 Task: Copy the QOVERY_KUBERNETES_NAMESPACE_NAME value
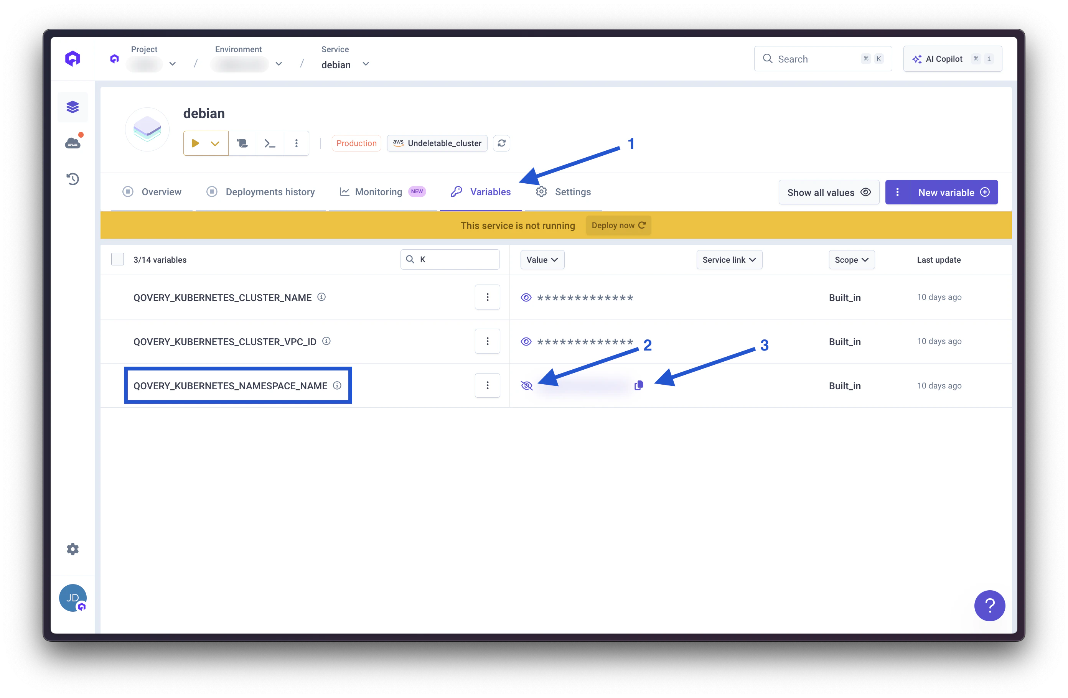click(639, 385)
